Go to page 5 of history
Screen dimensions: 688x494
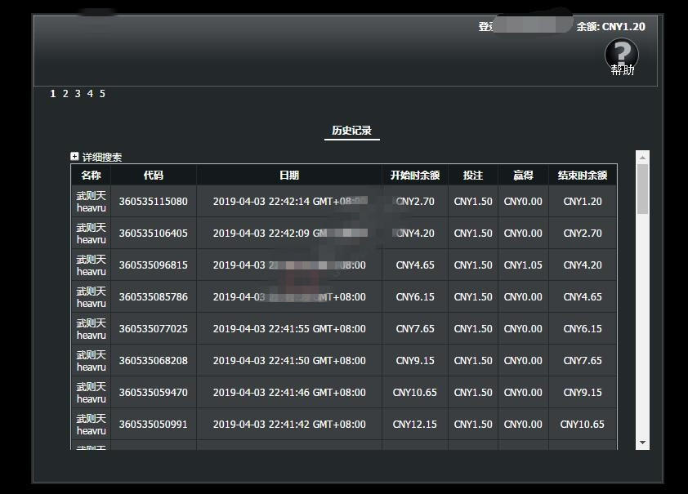[102, 93]
